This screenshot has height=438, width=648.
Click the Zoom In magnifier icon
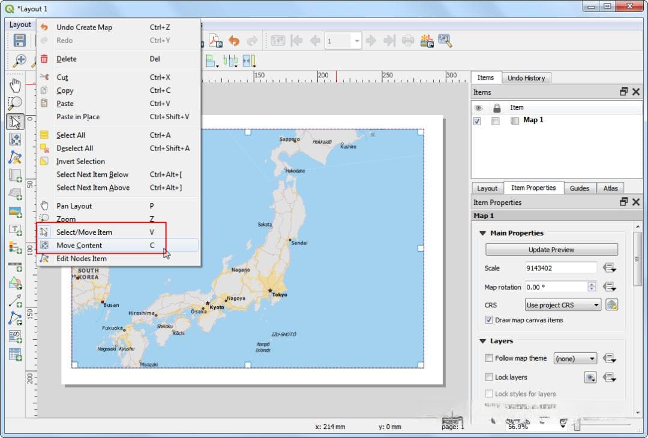tap(19, 61)
